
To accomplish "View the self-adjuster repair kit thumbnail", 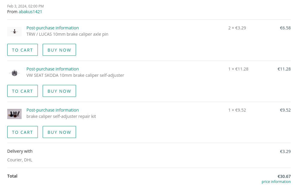I will click(14, 114).
